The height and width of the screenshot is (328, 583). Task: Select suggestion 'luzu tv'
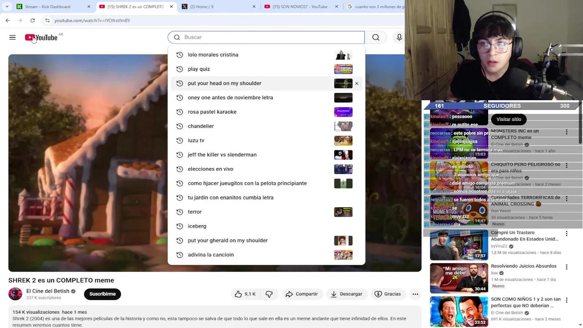coord(266,140)
